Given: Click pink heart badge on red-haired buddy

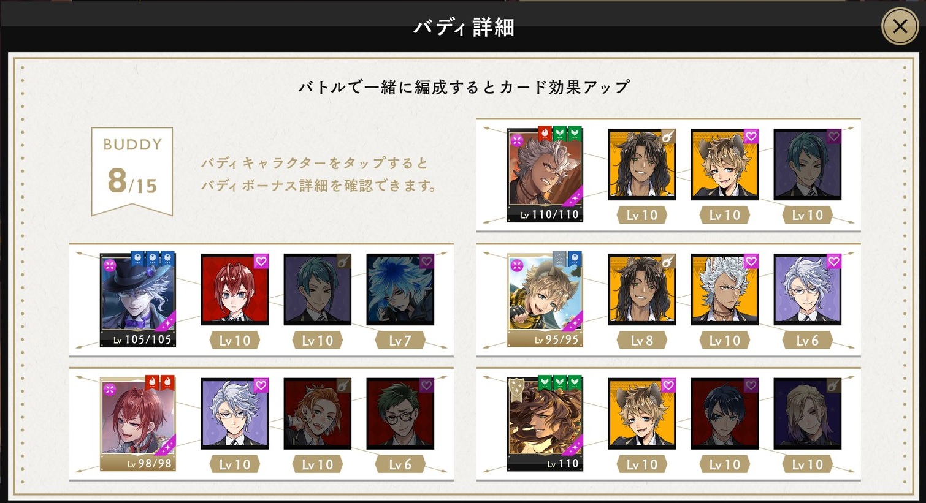Looking at the screenshot, I should [261, 262].
